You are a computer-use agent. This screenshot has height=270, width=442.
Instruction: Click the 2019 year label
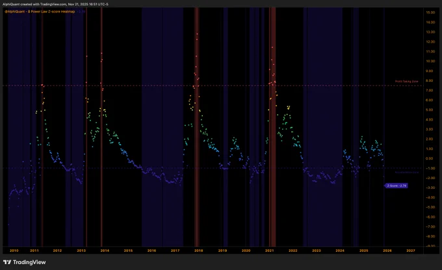[222, 251]
